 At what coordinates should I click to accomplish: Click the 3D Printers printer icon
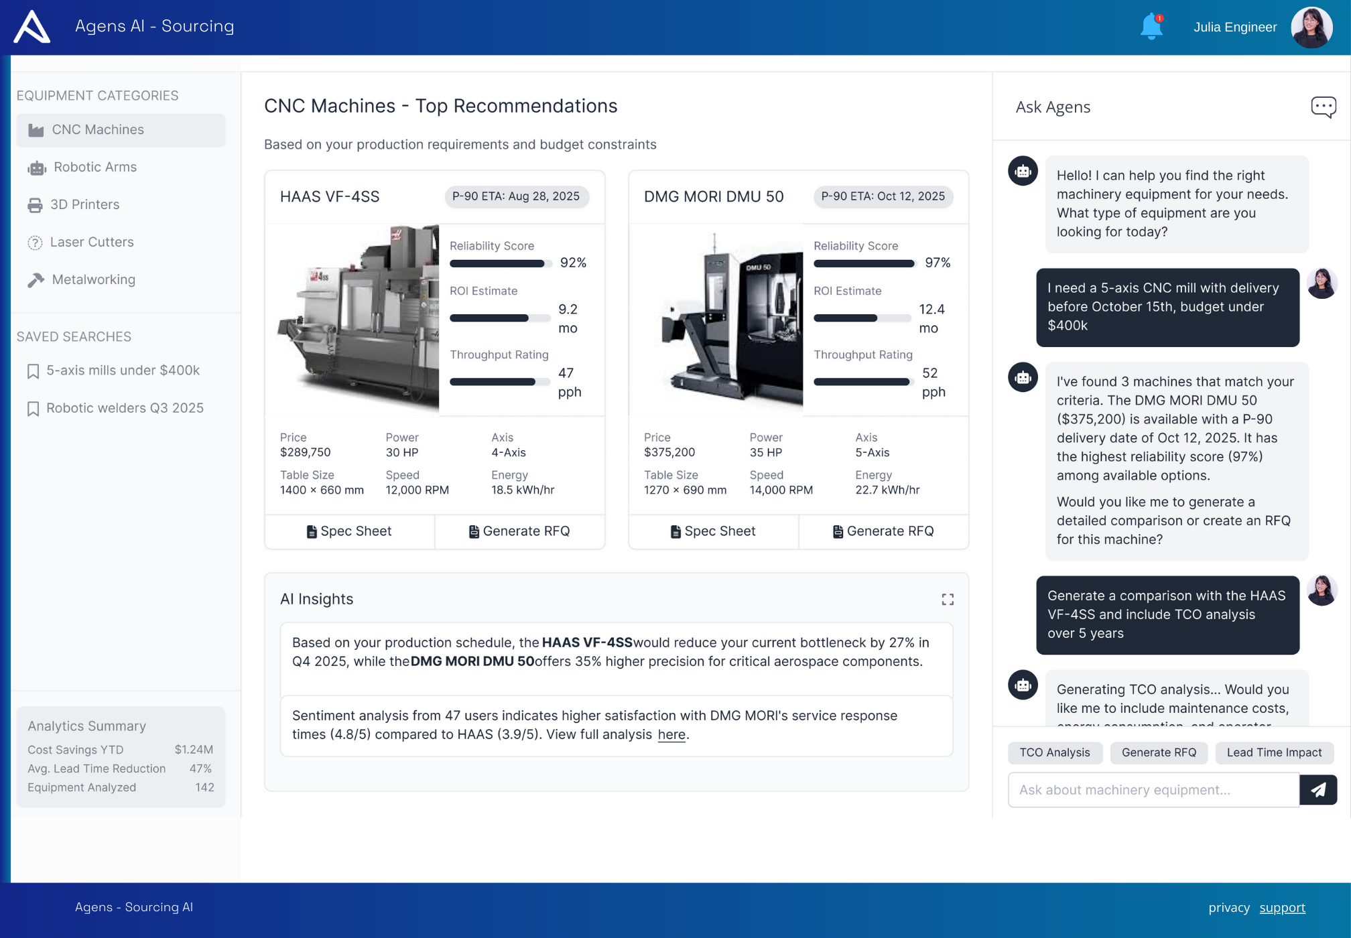pos(35,205)
